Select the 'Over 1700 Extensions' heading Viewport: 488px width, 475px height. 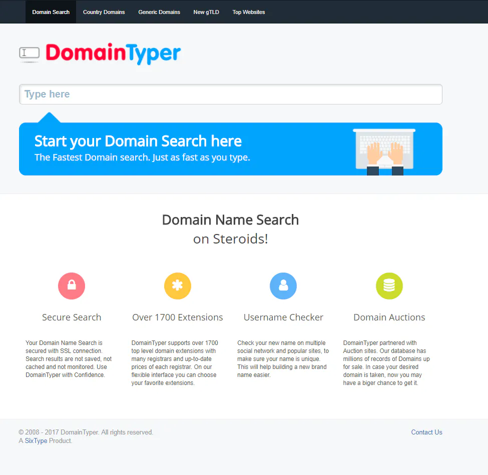(177, 317)
